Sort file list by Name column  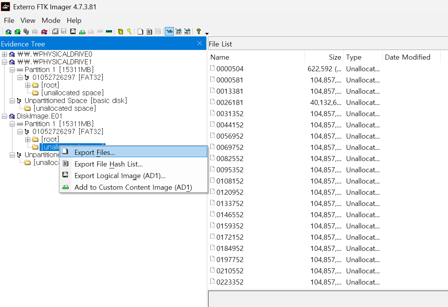256,57
